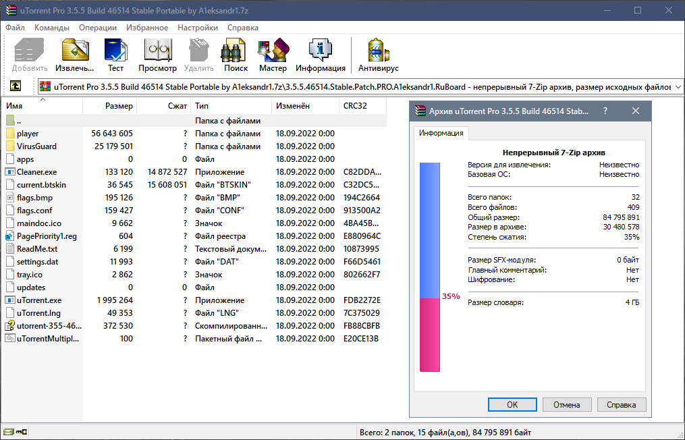The image size is (685, 440).
Task: Select the uTorrent.exe file in list
Action: (x=38, y=300)
